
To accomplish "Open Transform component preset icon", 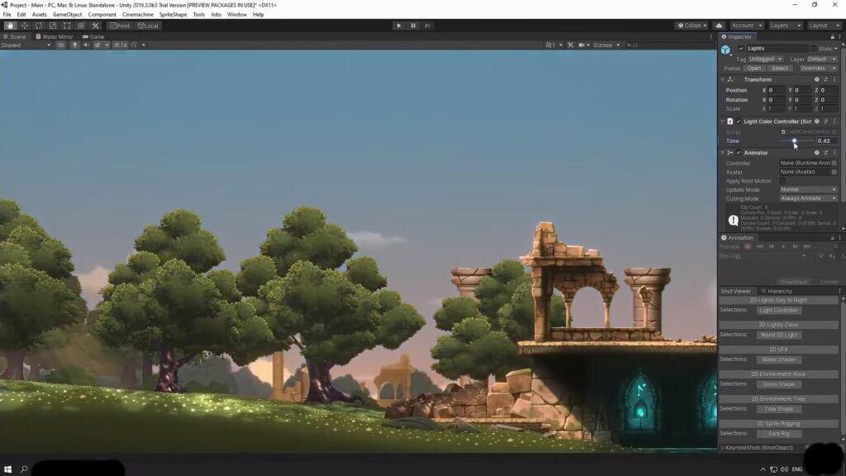I will point(825,79).
